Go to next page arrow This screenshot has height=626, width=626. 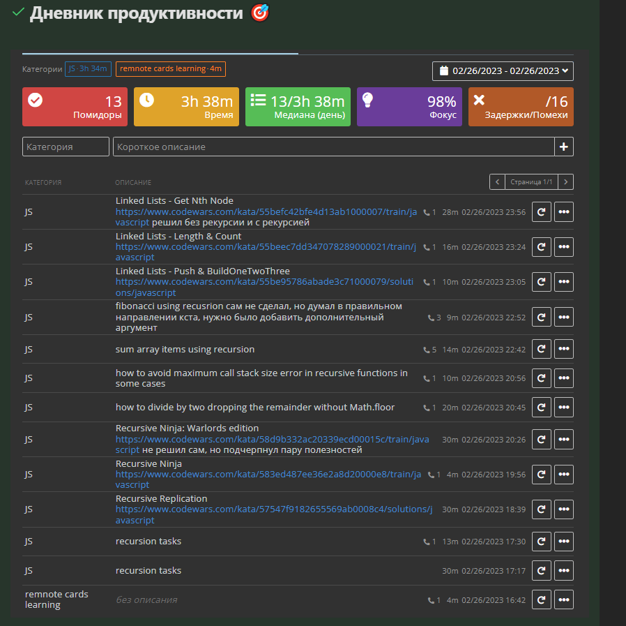[566, 182]
